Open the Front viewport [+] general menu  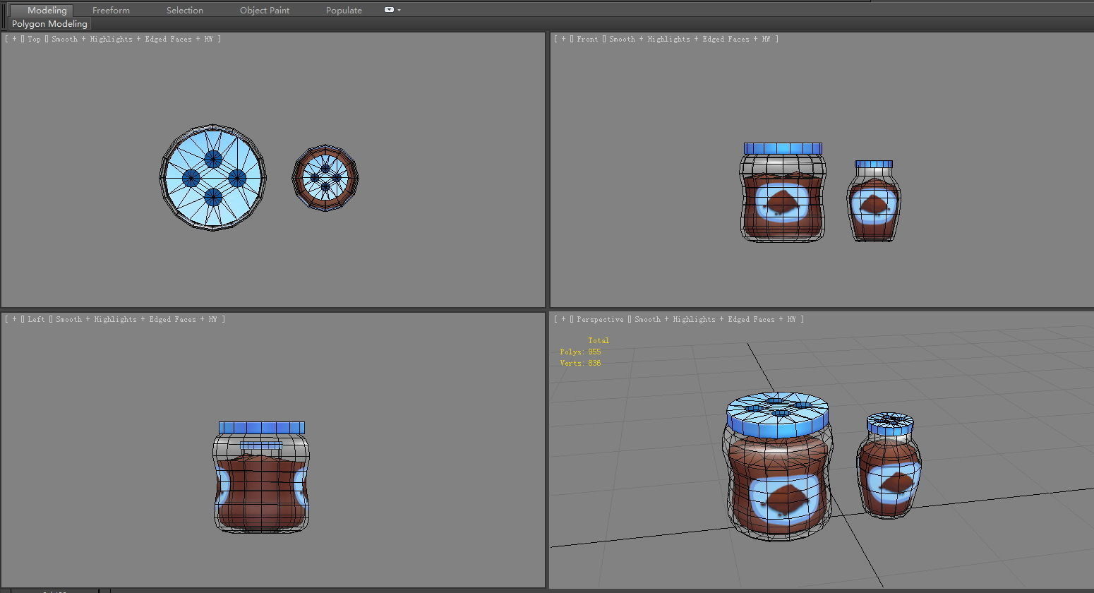tap(563, 39)
